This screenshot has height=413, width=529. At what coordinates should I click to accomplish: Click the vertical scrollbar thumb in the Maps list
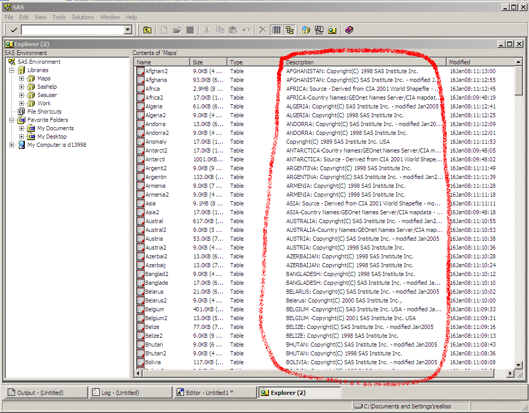tap(519, 81)
